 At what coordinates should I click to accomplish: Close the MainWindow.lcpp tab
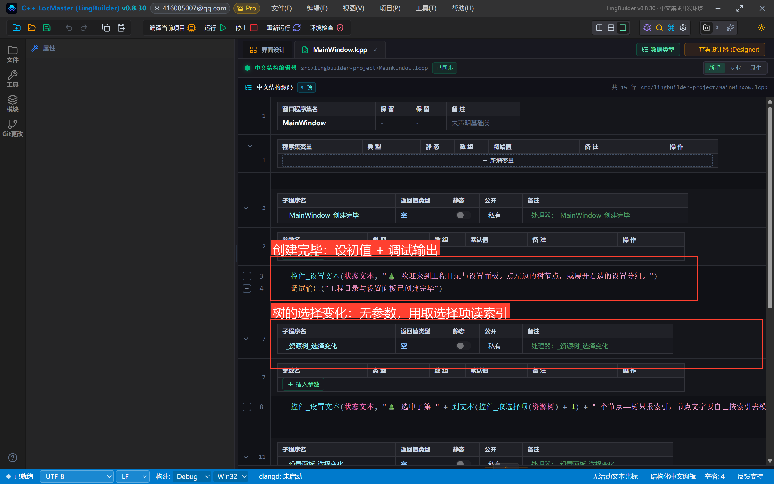click(x=375, y=50)
